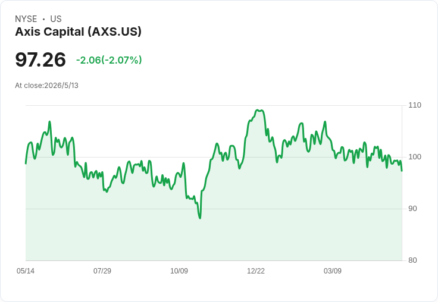The width and height of the screenshot is (438, 302).
Task: Click the At close:2026/5/13 date text
Action: pyautogui.click(x=46, y=86)
